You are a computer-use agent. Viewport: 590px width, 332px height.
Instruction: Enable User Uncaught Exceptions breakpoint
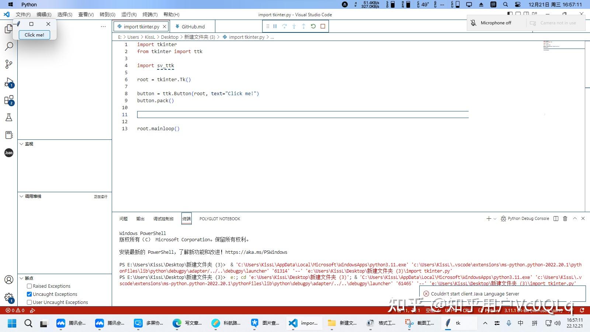pos(29,302)
